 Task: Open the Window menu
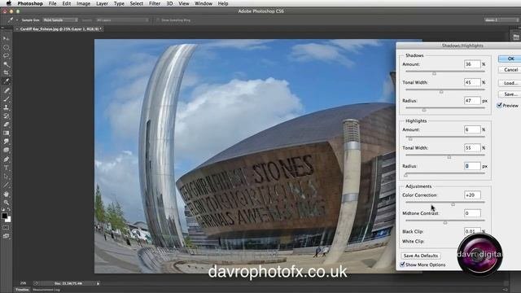coord(204,3)
